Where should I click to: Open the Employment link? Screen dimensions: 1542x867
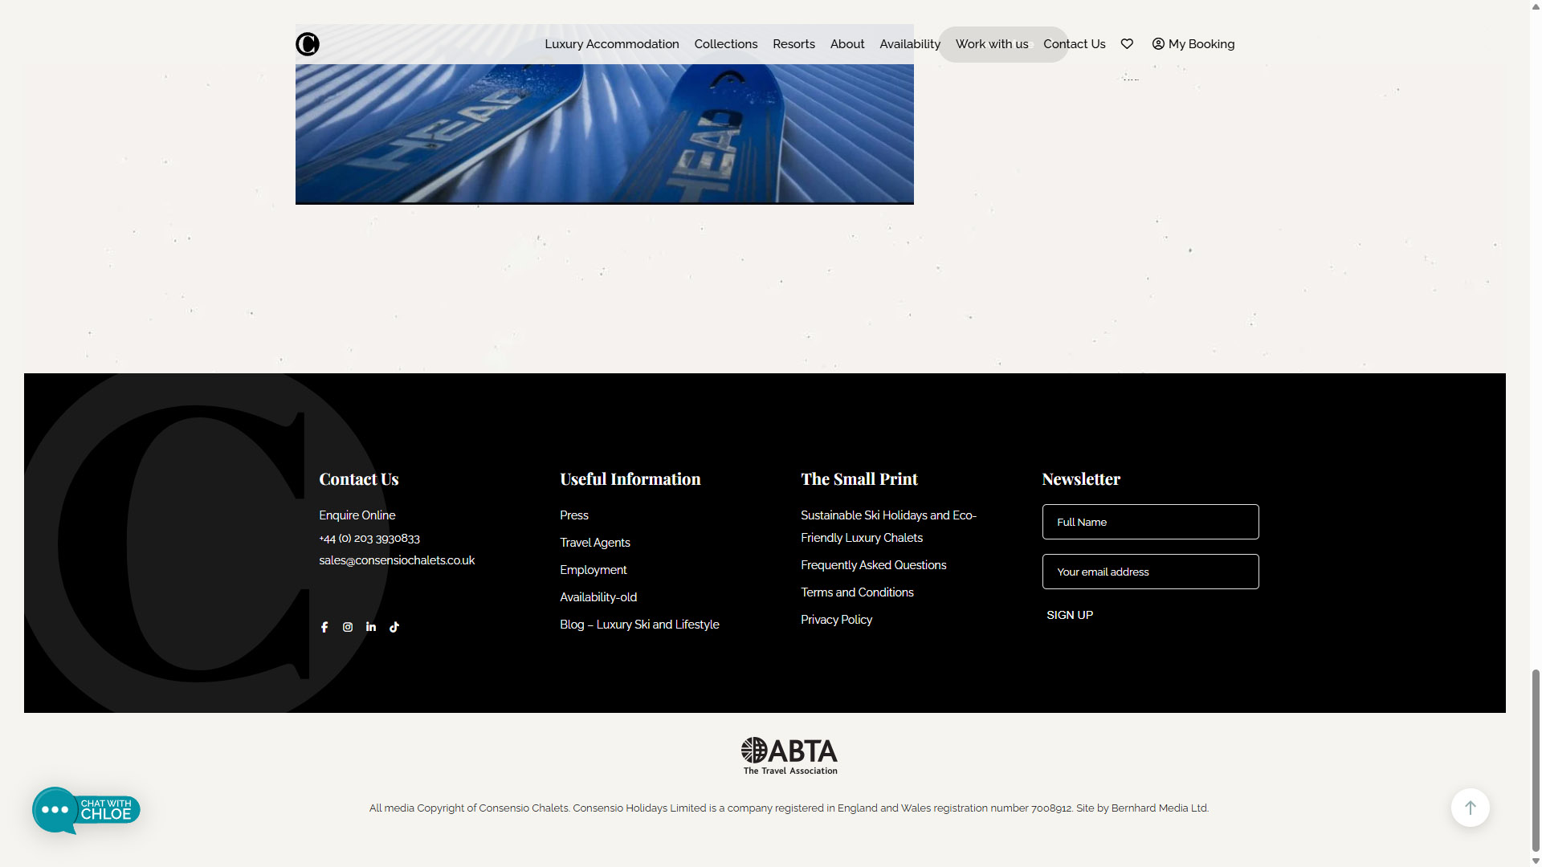click(594, 570)
